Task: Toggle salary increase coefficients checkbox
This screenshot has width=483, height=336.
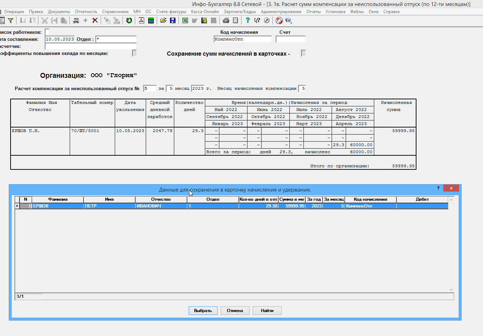Action: (134, 53)
